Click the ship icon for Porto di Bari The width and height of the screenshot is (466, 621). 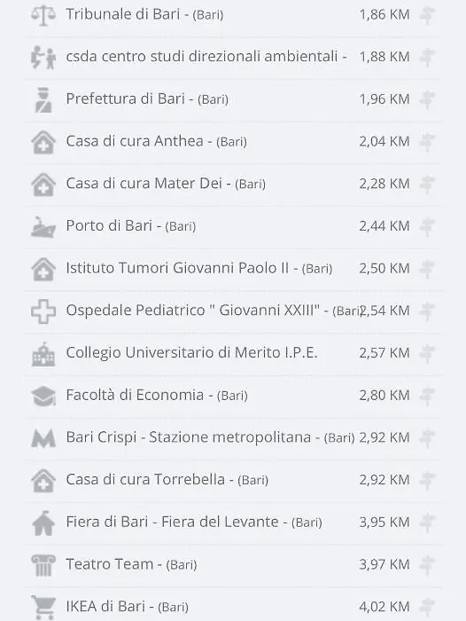43,227
